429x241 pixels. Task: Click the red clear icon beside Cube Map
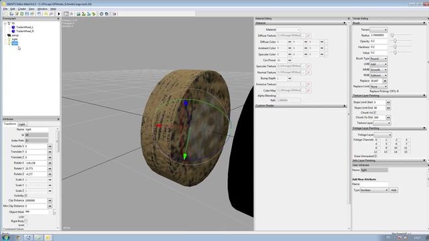point(308,90)
